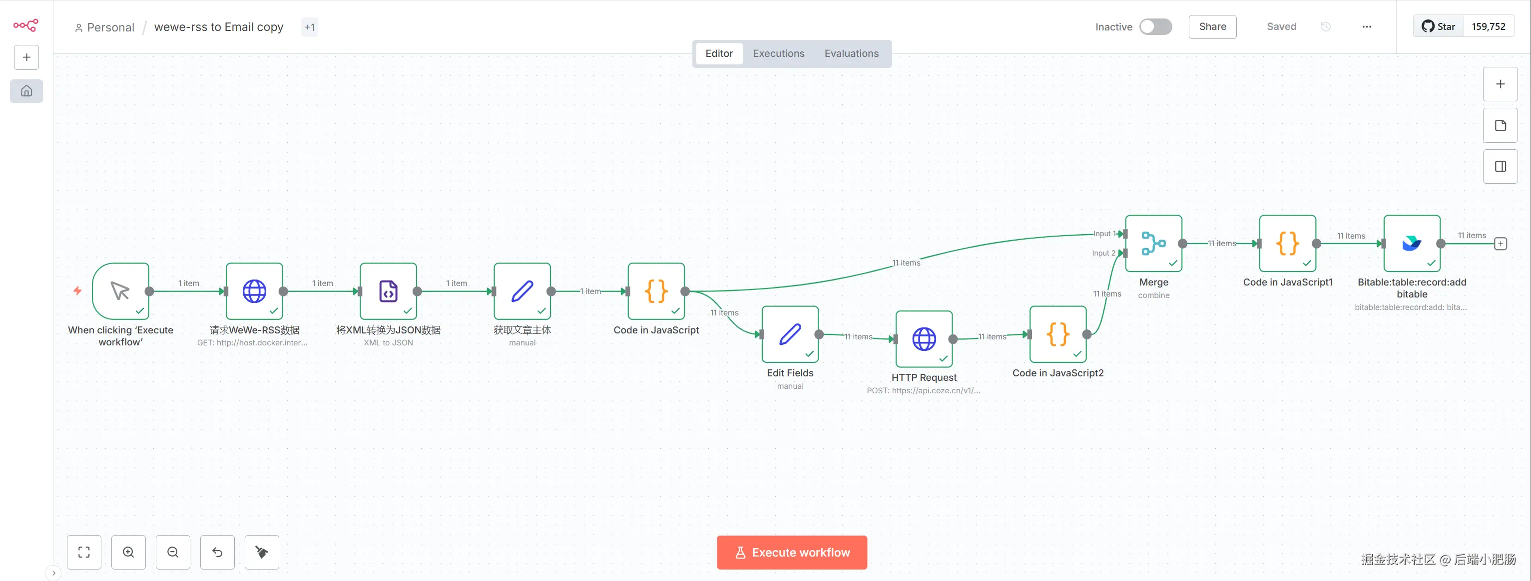Click the Edit Fields pencil node
The height and width of the screenshot is (581, 1531).
tap(790, 334)
